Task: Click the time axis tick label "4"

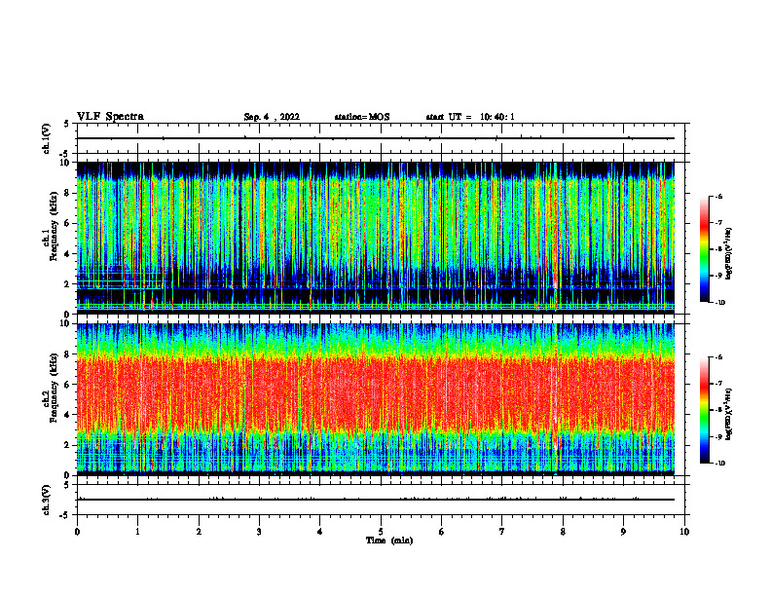Action: 320,532
